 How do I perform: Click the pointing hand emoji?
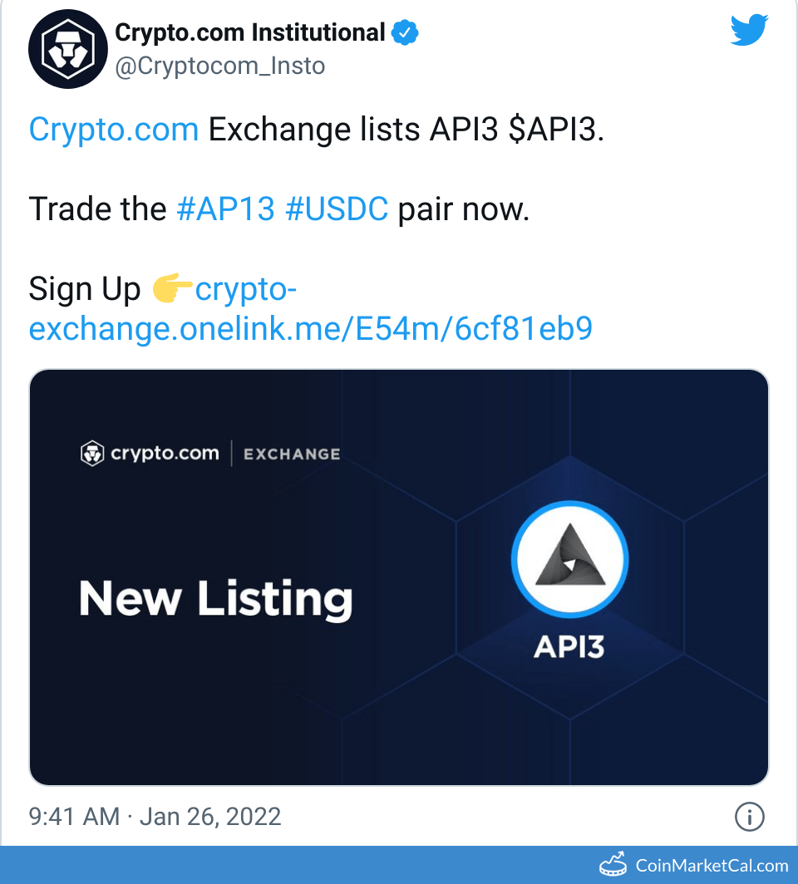point(172,289)
